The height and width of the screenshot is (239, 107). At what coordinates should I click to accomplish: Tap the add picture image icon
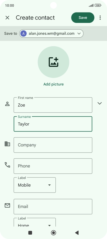coord(53,62)
